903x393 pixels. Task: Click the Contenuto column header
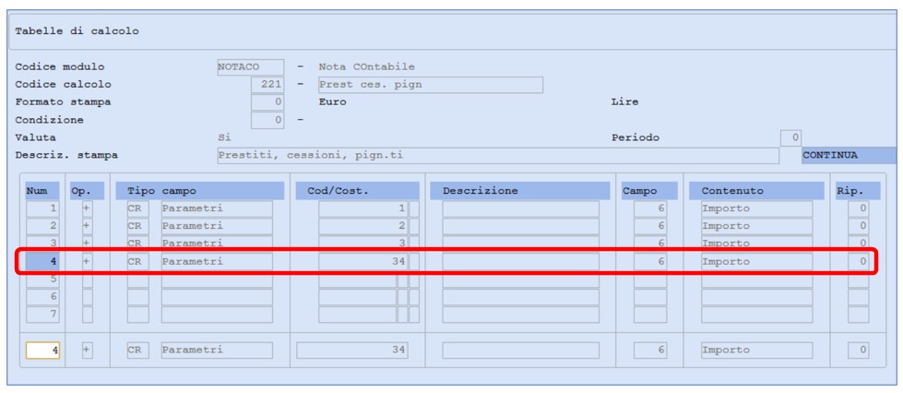click(x=756, y=191)
